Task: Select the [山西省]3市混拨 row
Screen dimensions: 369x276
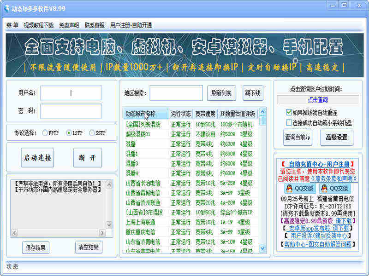Action: [x=190, y=213]
